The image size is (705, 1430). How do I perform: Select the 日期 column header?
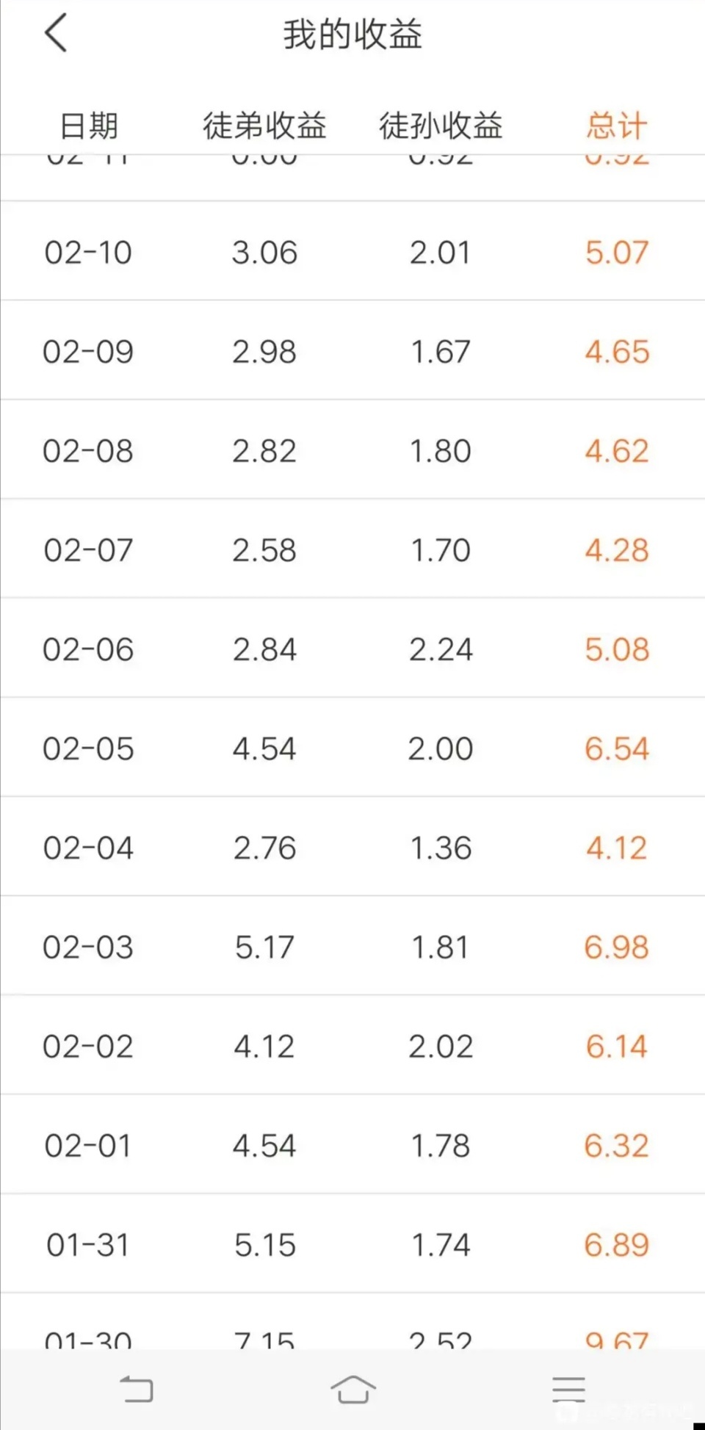point(88,126)
